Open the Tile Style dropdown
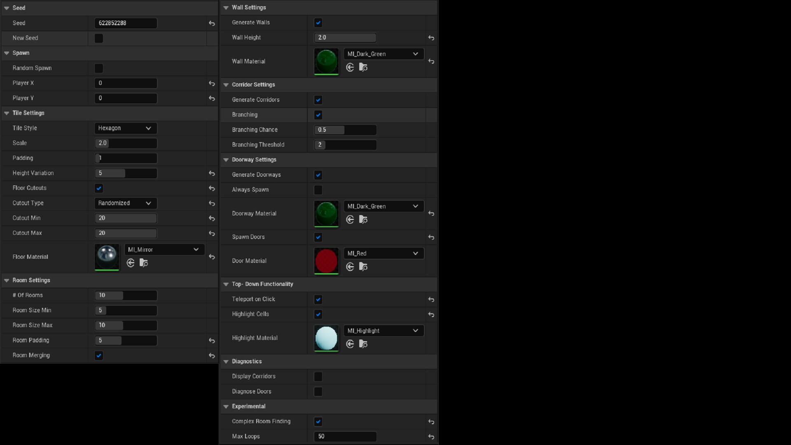The width and height of the screenshot is (791, 445). 125,128
